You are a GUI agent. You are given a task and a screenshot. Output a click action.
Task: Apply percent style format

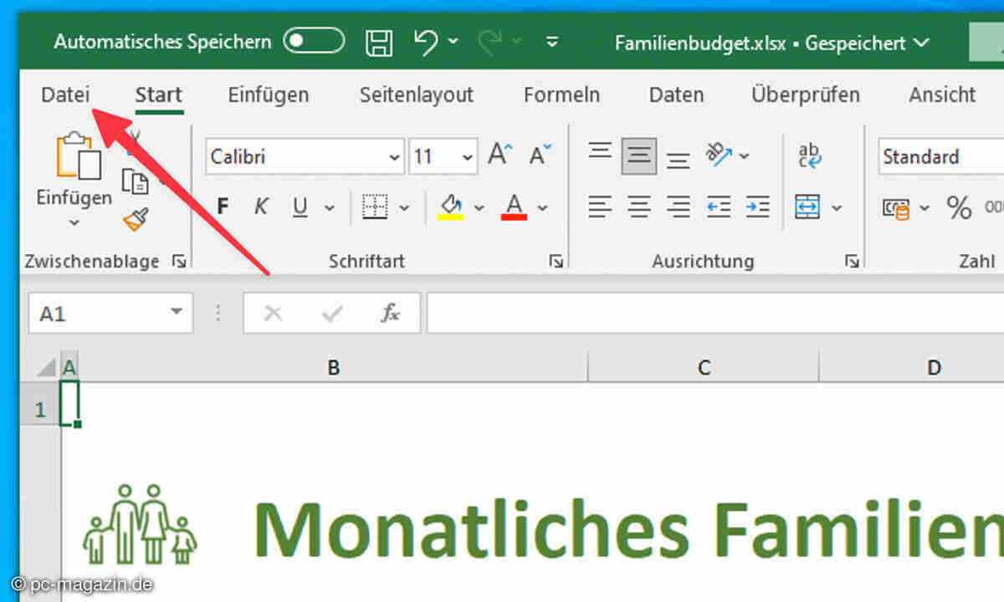coord(959,207)
